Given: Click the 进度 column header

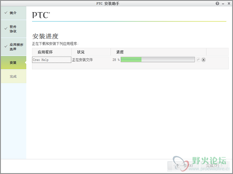Looking at the screenshot, I should point(158,52).
